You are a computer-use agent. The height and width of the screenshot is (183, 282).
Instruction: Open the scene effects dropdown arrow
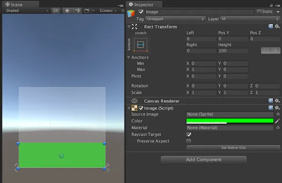click(x=93, y=11)
